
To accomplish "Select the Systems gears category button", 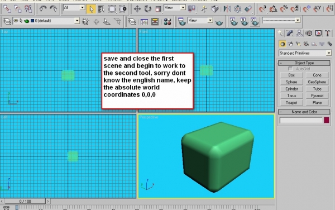I will [x=329, y=44].
